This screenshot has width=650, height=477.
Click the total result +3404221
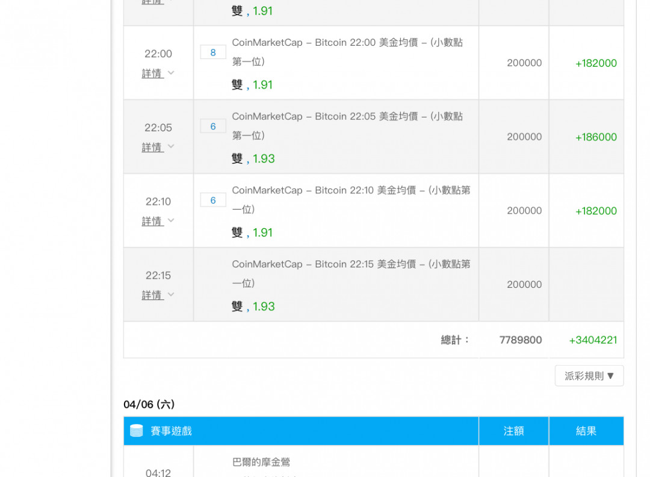tap(593, 340)
